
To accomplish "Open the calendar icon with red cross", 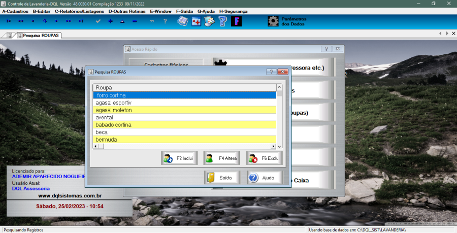I will [x=196, y=21].
